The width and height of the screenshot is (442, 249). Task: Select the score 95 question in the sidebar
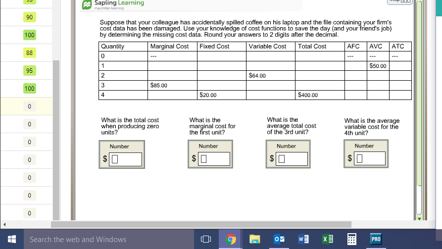pyautogui.click(x=29, y=70)
